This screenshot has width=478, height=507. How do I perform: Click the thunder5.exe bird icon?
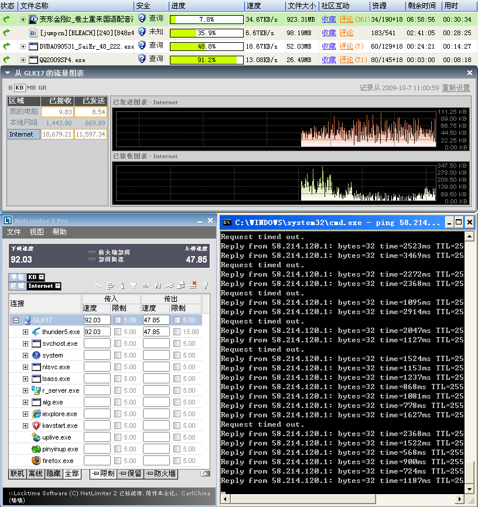(36, 332)
